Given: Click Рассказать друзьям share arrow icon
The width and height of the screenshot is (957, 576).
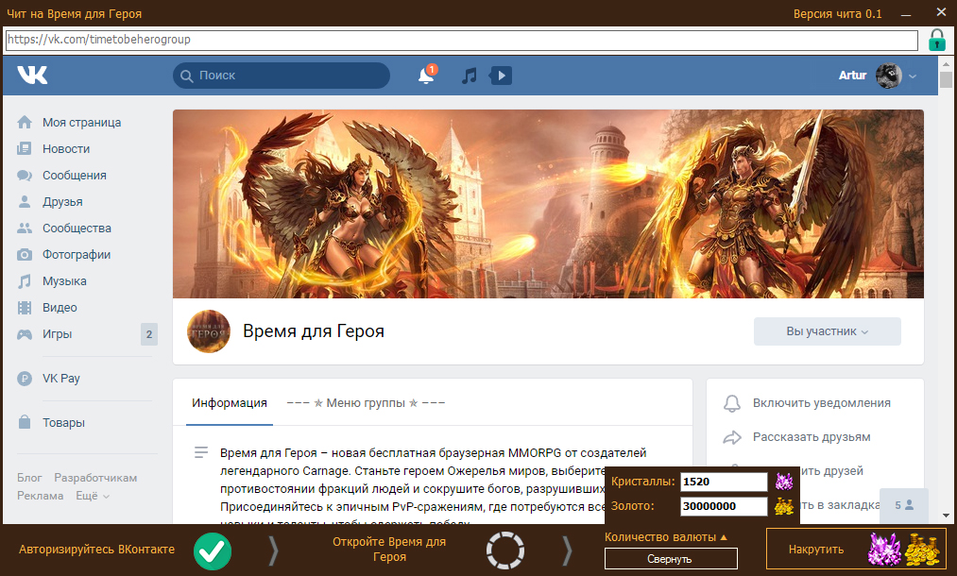Looking at the screenshot, I should (x=732, y=437).
